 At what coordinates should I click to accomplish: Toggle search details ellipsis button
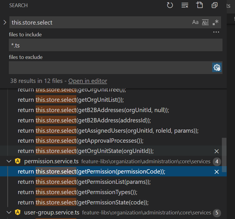pos(216,32)
